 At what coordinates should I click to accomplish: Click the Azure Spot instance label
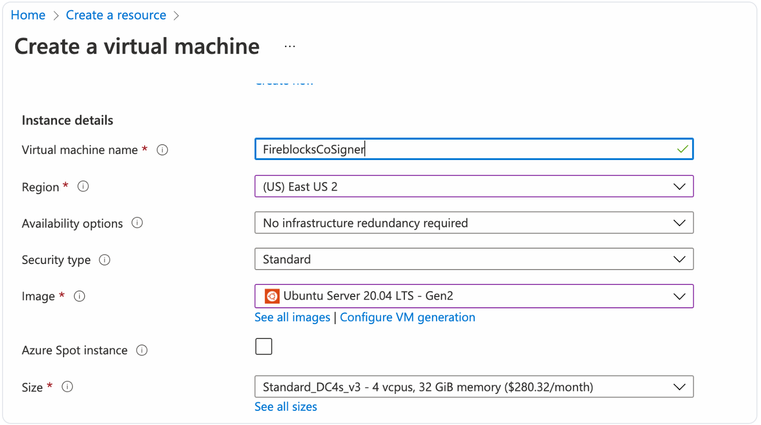click(75, 351)
